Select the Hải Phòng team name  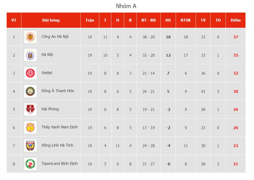click(x=50, y=109)
